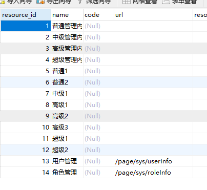
Task: Select the name cell 普通1
Action: [67, 71]
